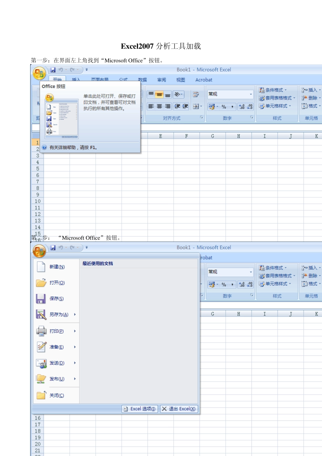Open the alignment group's 对齐方式 dialog launcher
Viewport: 322px width, 456px height.
(202, 117)
